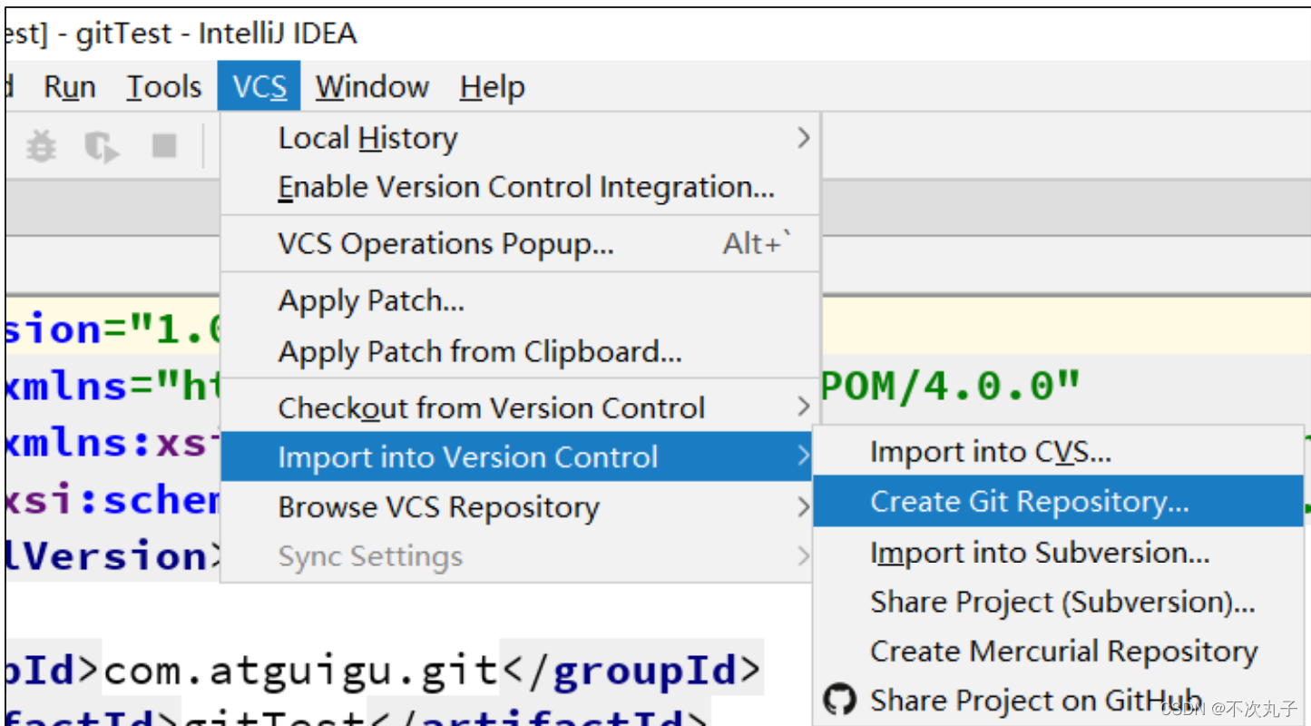This screenshot has height=726, width=1311.
Task: Select Create Mercurial Repository
Action: coord(1063,650)
